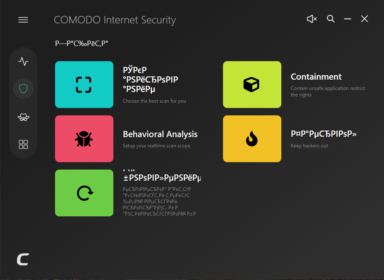Click the Behavioral Analysis title text
The image size is (384, 280).
point(160,134)
